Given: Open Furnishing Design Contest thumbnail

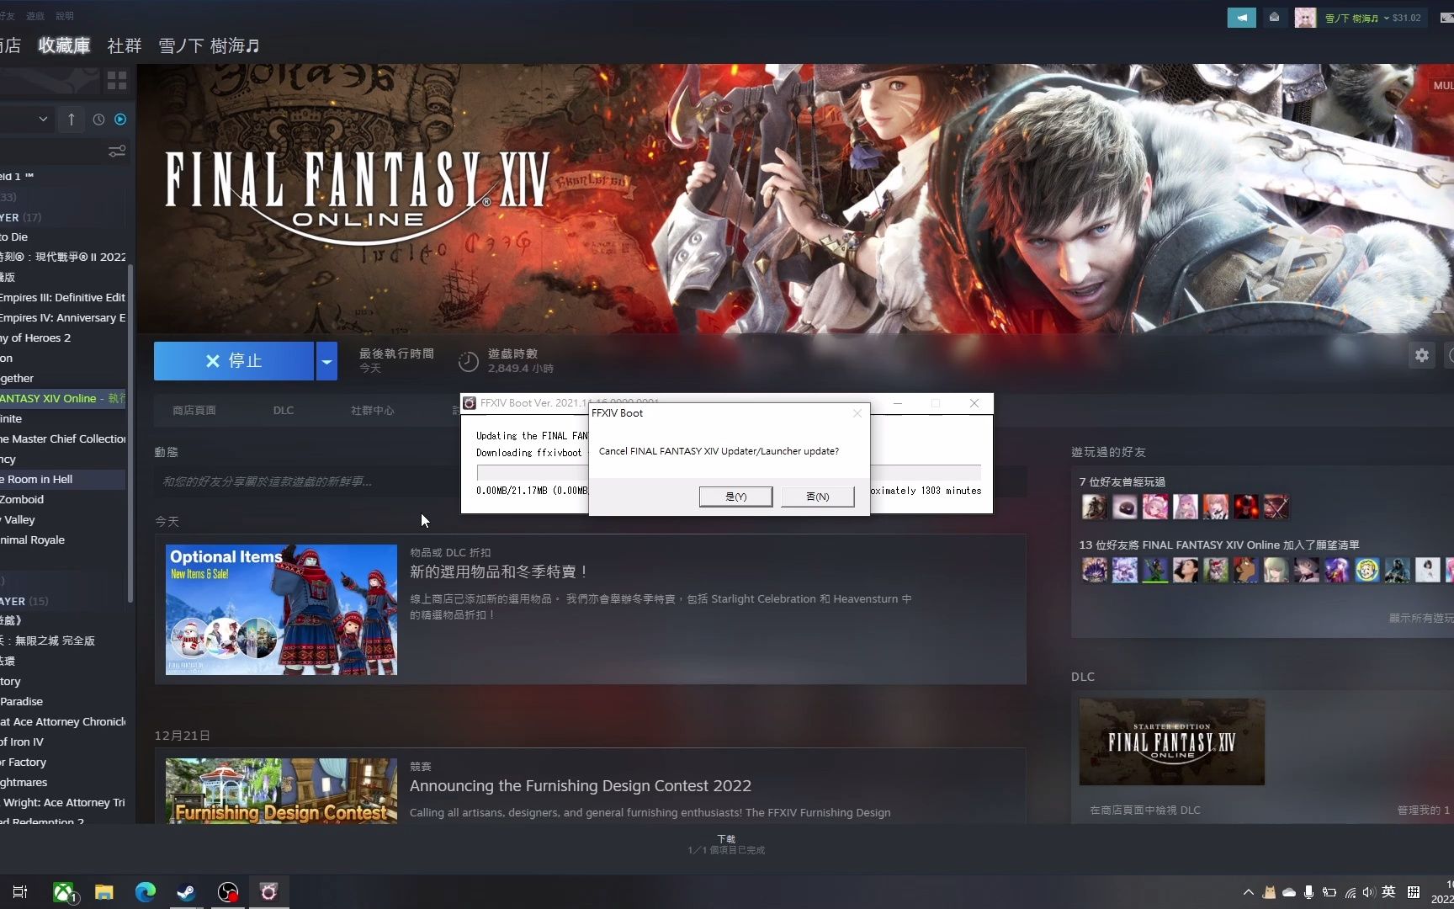Looking at the screenshot, I should point(281,791).
